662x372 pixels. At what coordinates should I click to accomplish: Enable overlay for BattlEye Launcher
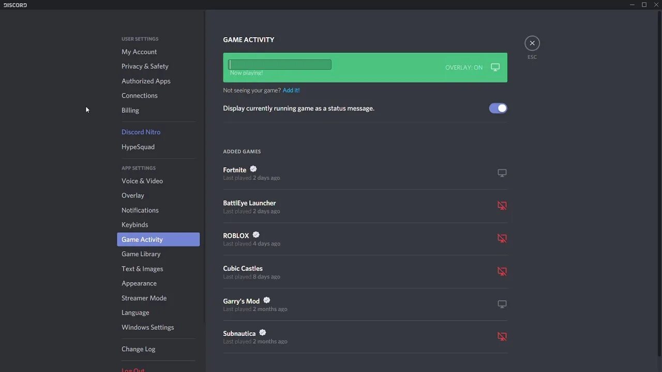(502, 206)
